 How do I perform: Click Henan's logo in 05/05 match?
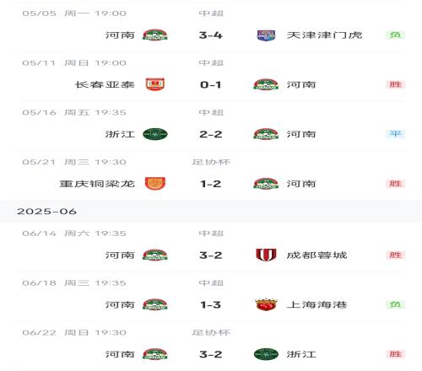coord(155,35)
